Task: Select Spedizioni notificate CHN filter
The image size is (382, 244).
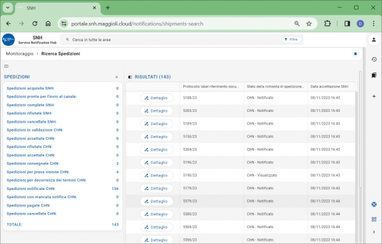Action: click(x=62, y=189)
